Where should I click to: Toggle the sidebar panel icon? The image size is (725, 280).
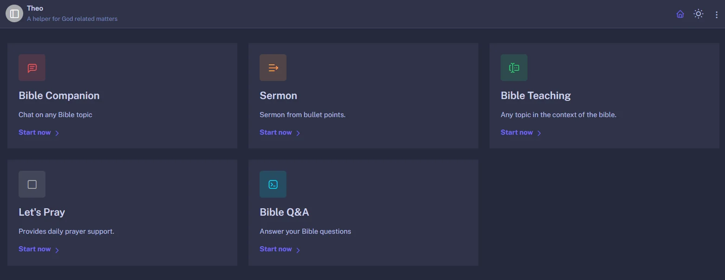[14, 14]
